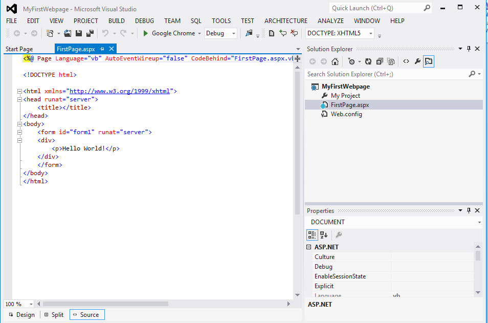
Task: Open the ARCHITECTURE menu
Action: tap(286, 21)
